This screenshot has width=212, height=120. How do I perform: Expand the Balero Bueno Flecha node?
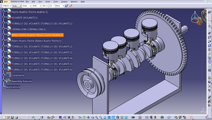[4, 40]
